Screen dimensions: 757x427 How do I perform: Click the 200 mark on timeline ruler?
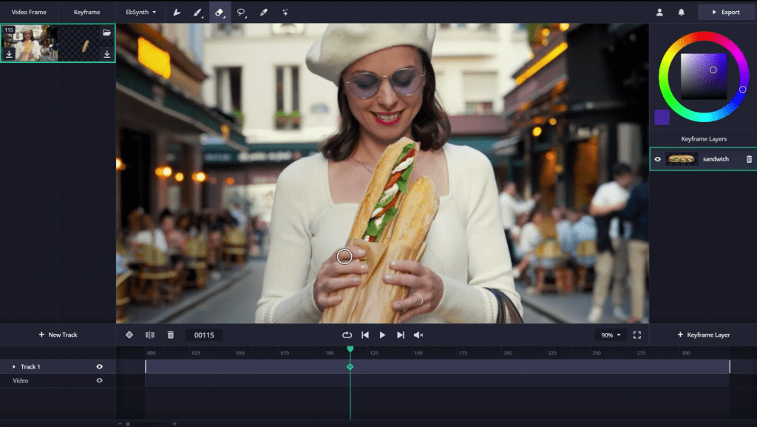tap(507, 353)
